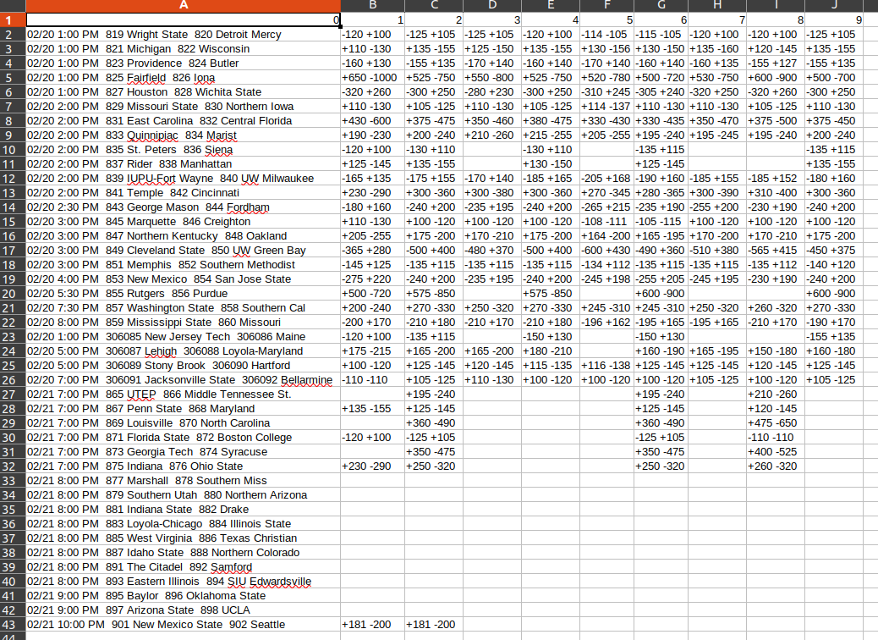Click cell 871 Florida State 872 Boston College
The image size is (878, 640).
183,438
